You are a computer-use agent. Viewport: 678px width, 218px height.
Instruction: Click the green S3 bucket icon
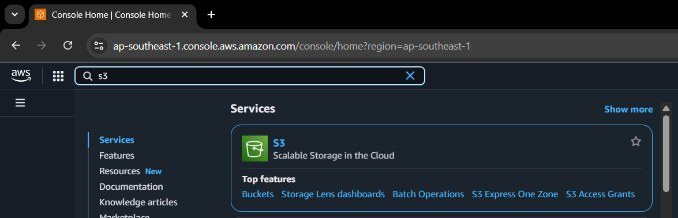pyautogui.click(x=254, y=148)
